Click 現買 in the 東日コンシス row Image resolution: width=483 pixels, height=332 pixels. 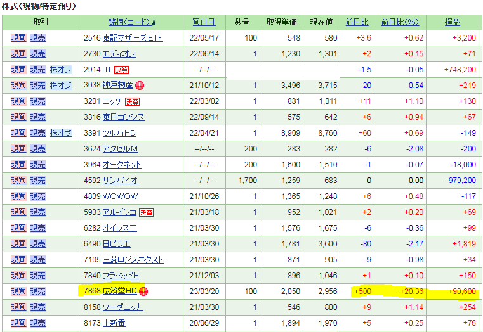click(x=19, y=117)
